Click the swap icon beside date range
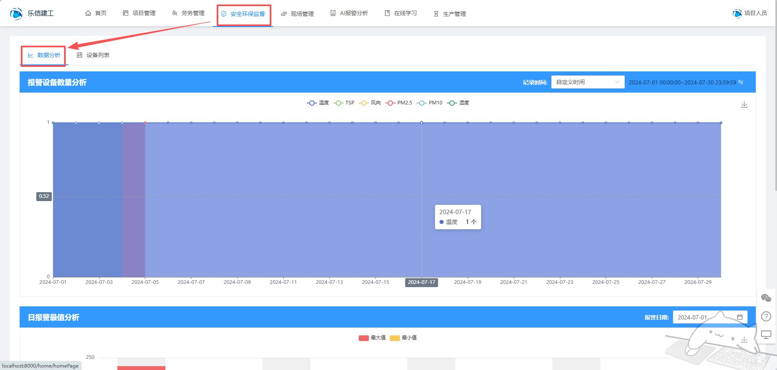The image size is (777, 370). coord(741,82)
